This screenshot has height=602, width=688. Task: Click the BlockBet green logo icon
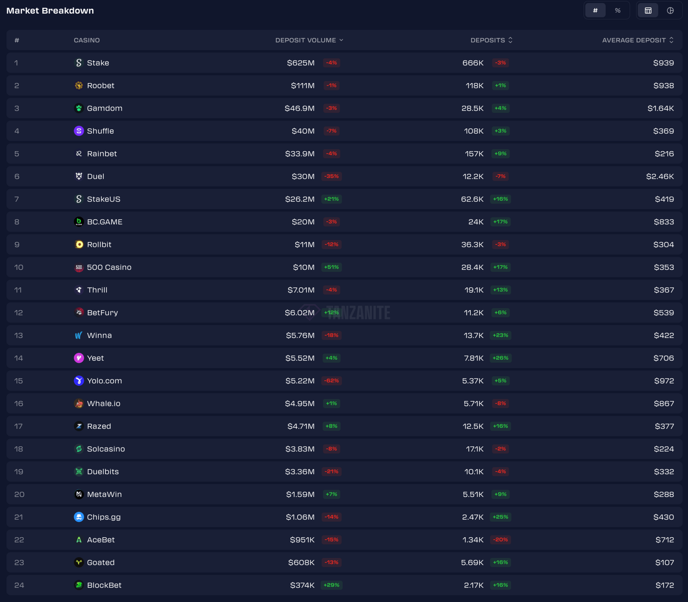(x=79, y=586)
